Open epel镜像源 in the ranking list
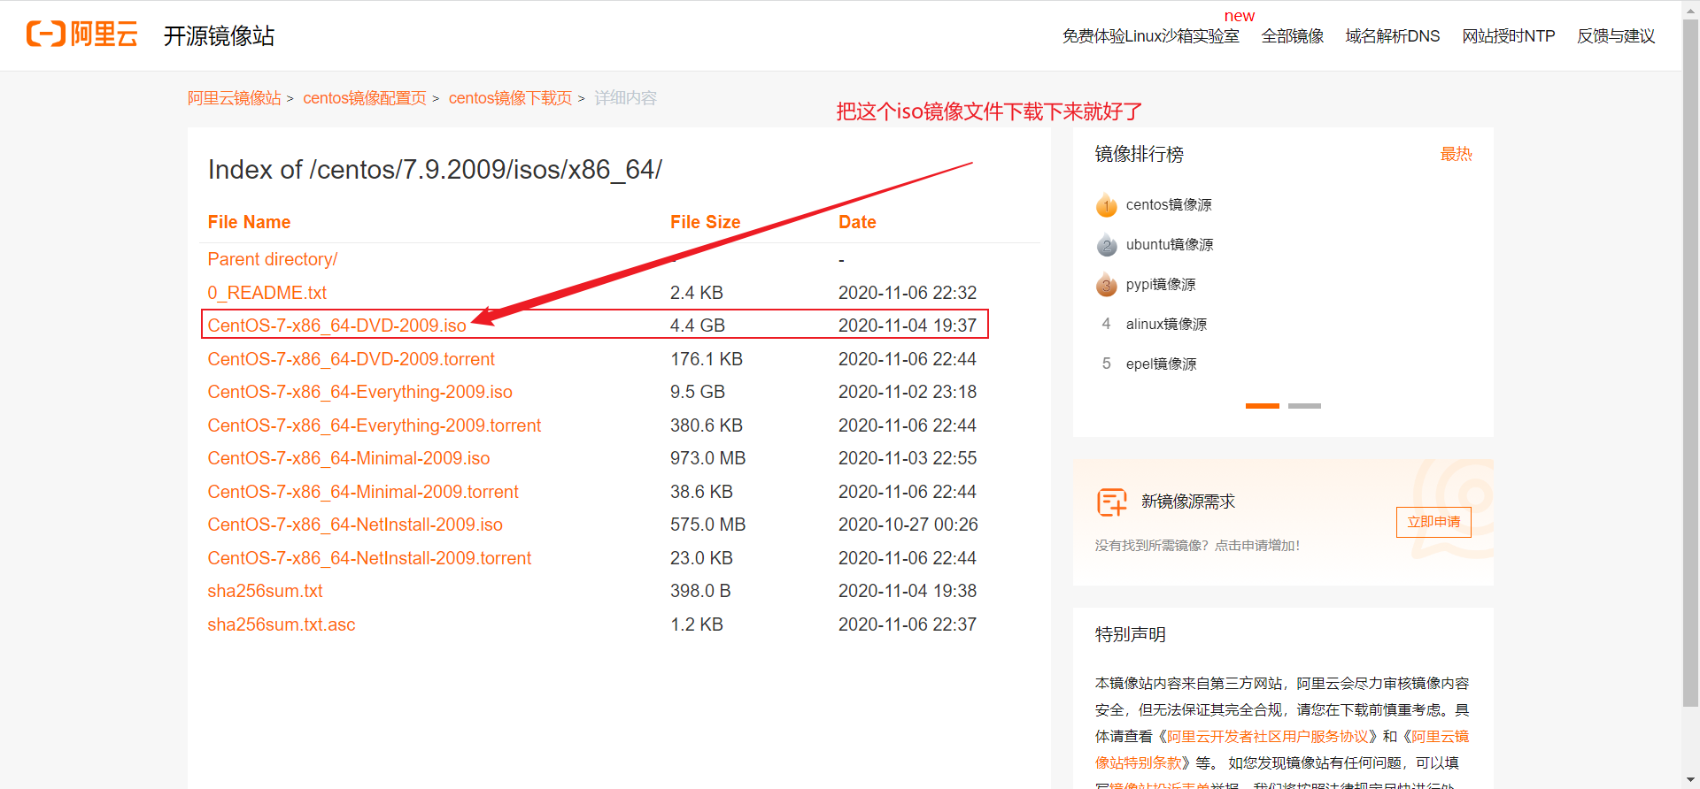The height and width of the screenshot is (789, 1700). point(1161,364)
